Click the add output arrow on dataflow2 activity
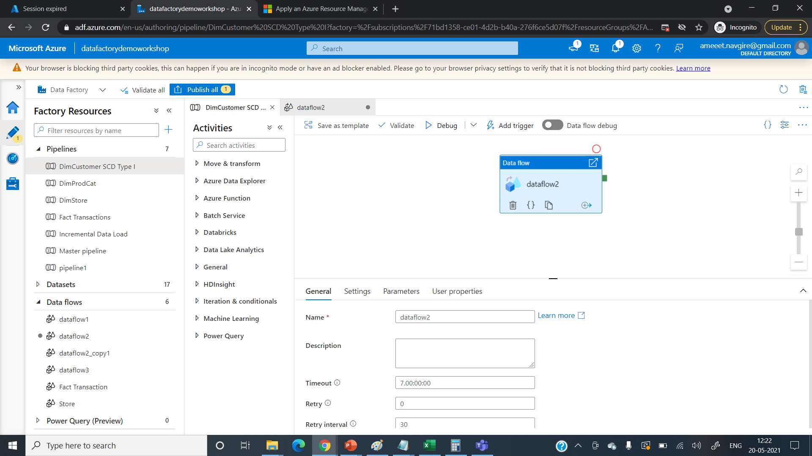Screen dimensions: 812x456 coord(586,205)
